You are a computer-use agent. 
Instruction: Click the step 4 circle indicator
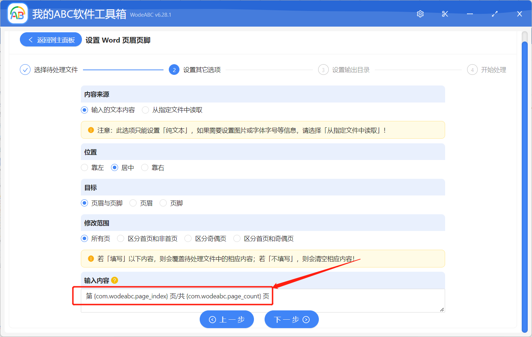pos(472,70)
